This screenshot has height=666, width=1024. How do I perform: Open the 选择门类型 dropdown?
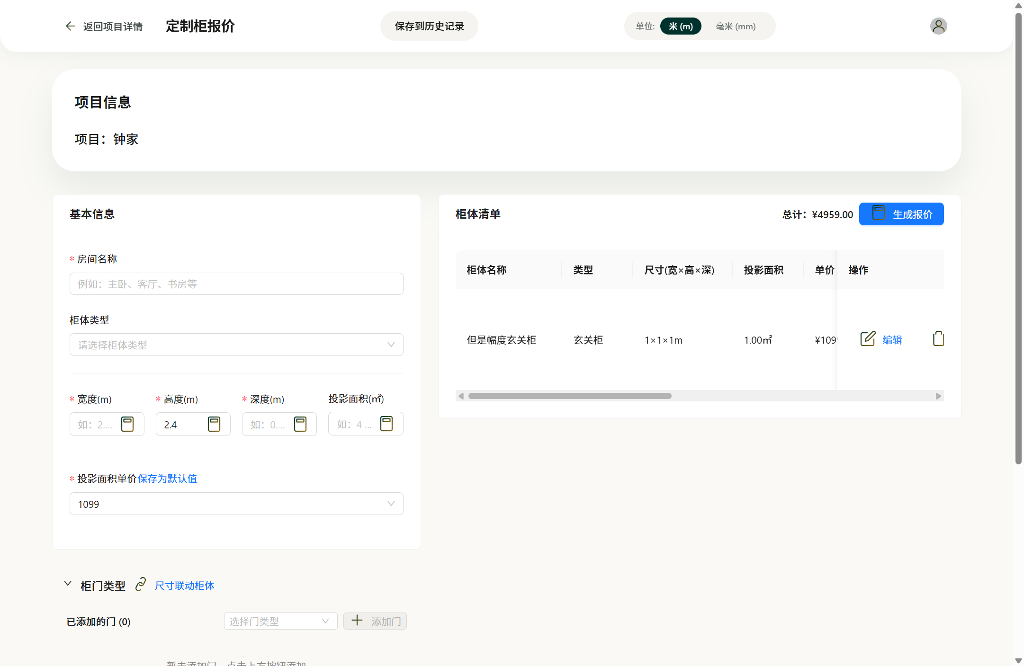[x=280, y=621]
